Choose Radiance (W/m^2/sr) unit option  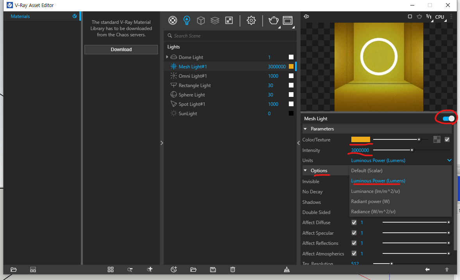pos(373,212)
